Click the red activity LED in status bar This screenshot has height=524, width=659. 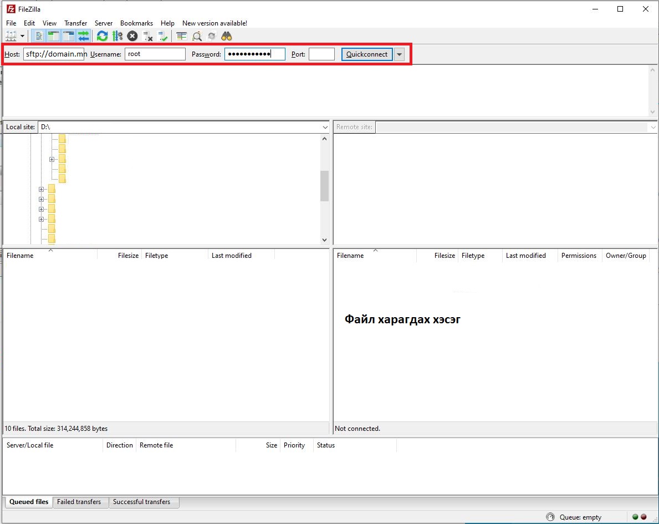point(643,517)
